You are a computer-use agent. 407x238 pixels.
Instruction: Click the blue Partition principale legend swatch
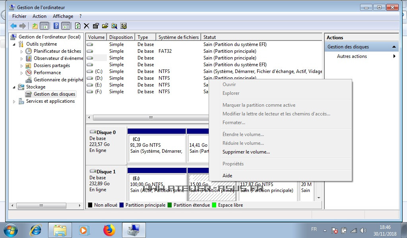[122, 205]
